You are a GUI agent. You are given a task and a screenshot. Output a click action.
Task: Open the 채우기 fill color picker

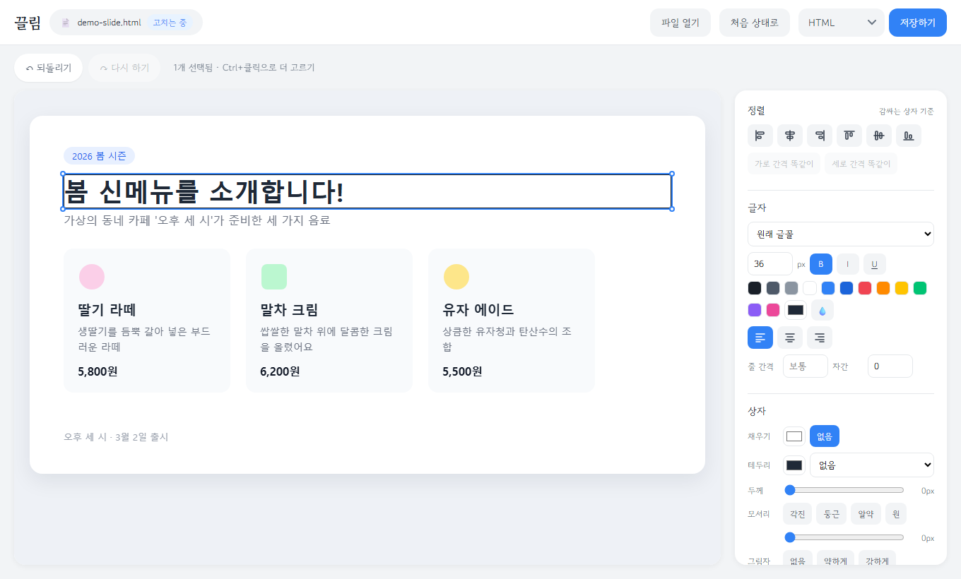point(794,436)
